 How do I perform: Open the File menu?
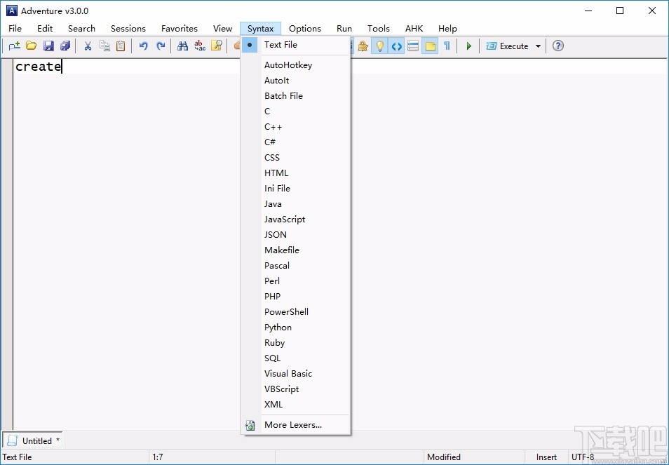(x=15, y=29)
